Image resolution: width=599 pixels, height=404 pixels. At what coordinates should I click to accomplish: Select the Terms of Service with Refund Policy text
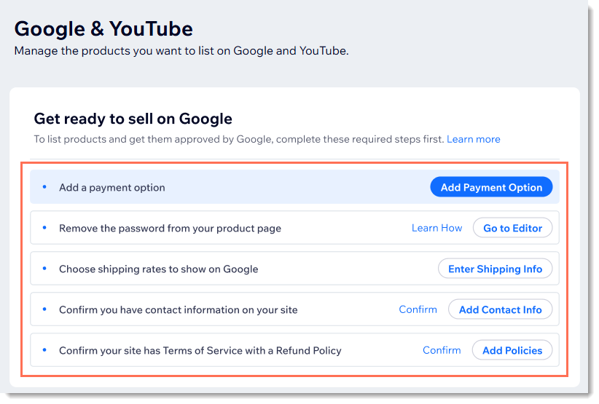pos(200,350)
